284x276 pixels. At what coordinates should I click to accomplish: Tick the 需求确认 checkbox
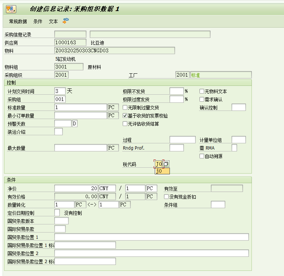202,99
